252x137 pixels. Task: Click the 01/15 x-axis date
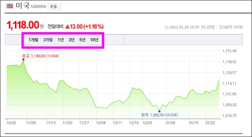point(193,123)
